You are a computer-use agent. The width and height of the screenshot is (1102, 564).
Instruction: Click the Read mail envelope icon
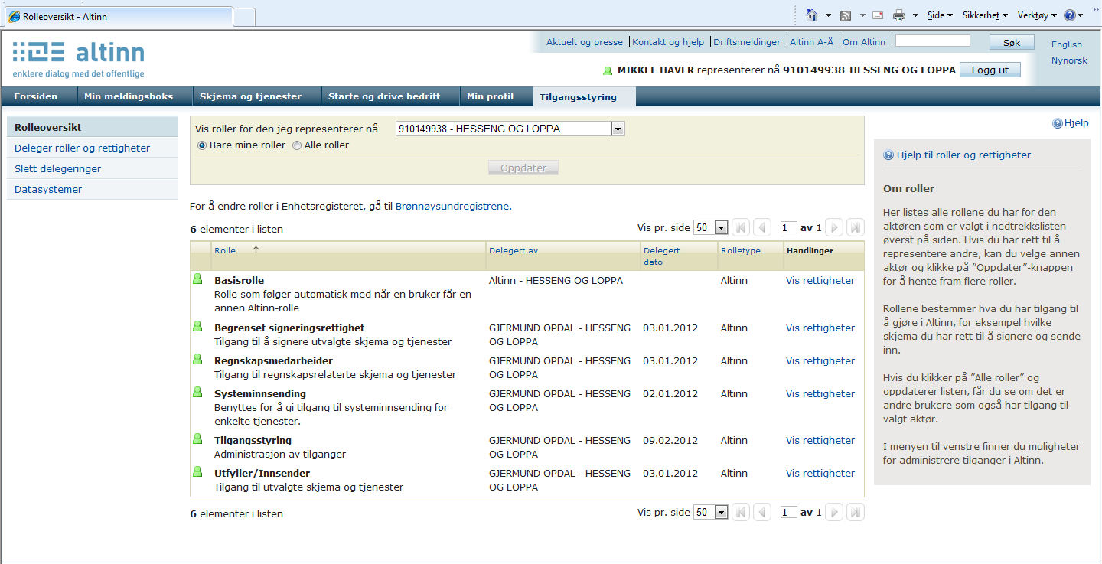[x=878, y=15]
